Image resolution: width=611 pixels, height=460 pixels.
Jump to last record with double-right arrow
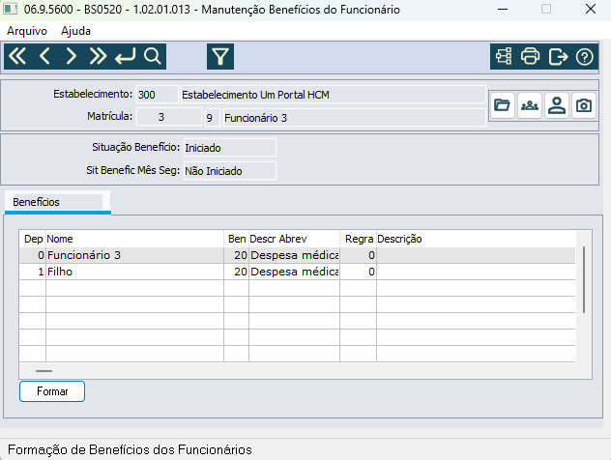(98, 56)
